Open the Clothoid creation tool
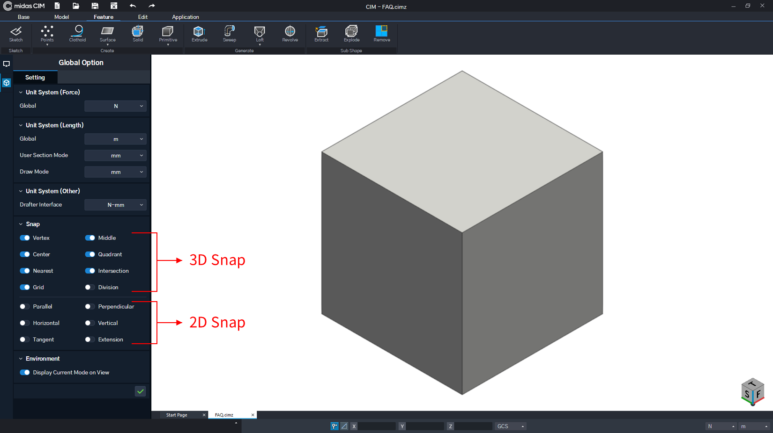Screen dimensions: 773x433 [77, 34]
